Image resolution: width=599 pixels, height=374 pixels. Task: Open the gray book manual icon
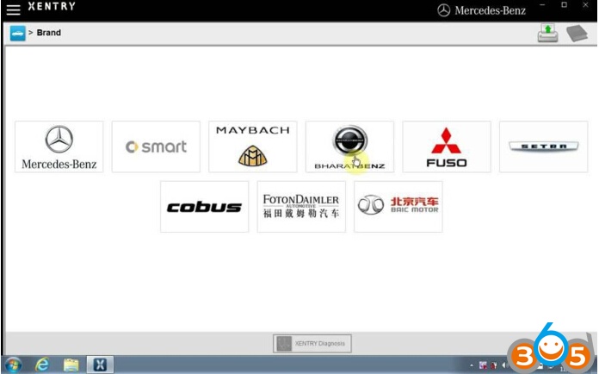[x=577, y=34]
